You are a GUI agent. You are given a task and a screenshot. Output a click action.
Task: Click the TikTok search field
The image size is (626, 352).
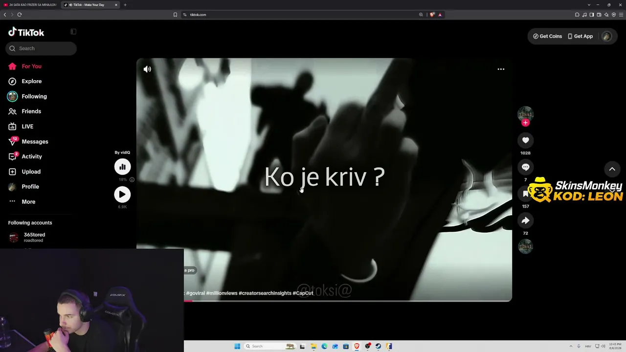click(41, 48)
